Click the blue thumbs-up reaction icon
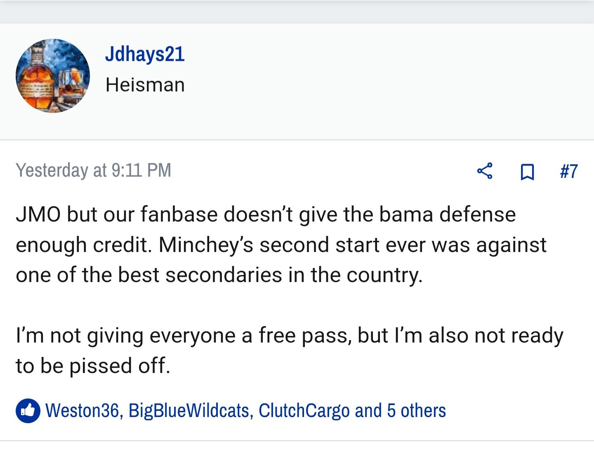The image size is (594, 459). [28, 410]
